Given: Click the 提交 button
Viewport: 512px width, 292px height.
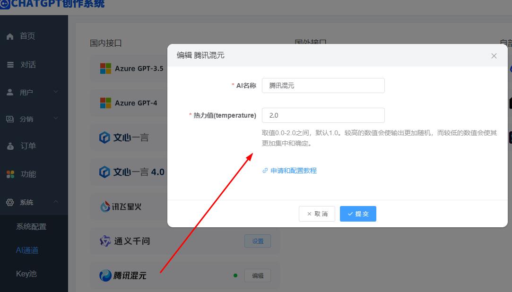Looking at the screenshot, I should tap(358, 214).
